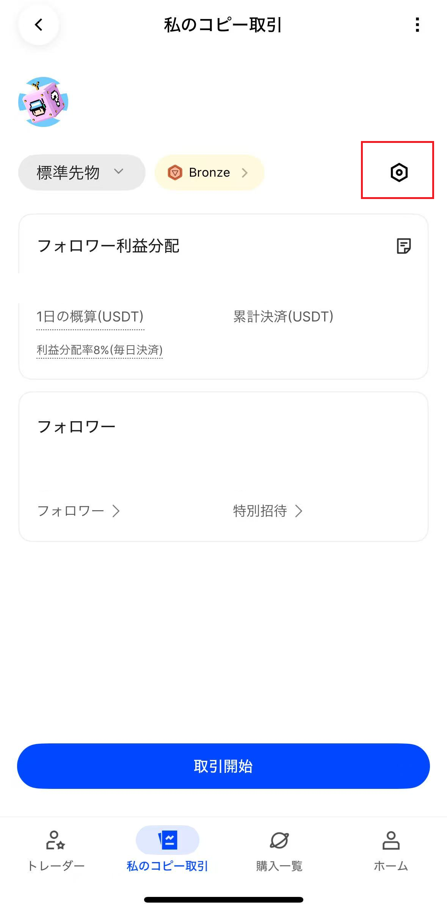
Task: Tap the 利益分配率8%(毎日決済) text
Action: pos(99,350)
